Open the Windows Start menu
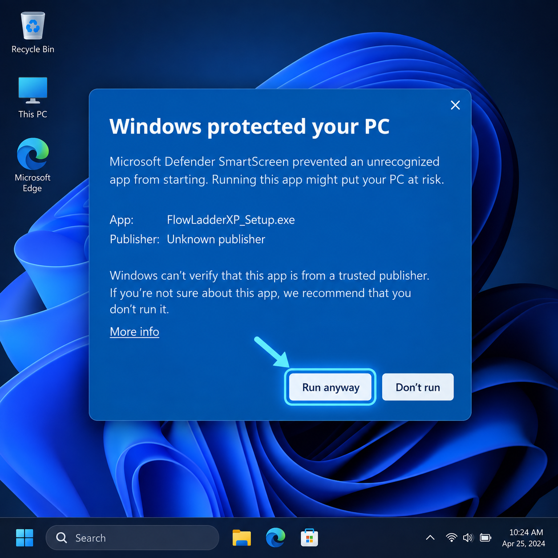Viewport: 558px width, 558px height. [24, 538]
